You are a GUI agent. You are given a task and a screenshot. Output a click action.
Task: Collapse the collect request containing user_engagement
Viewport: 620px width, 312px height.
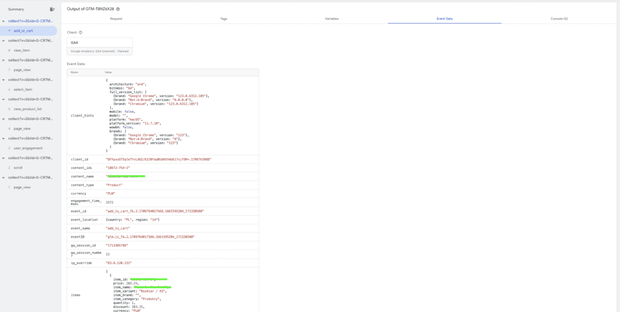coord(3,138)
